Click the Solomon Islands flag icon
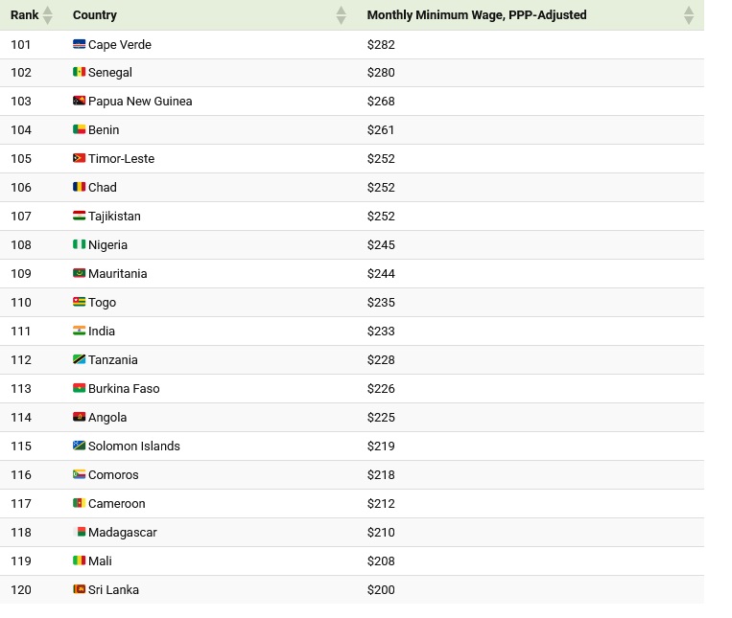The image size is (732, 618). (x=79, y=446)
